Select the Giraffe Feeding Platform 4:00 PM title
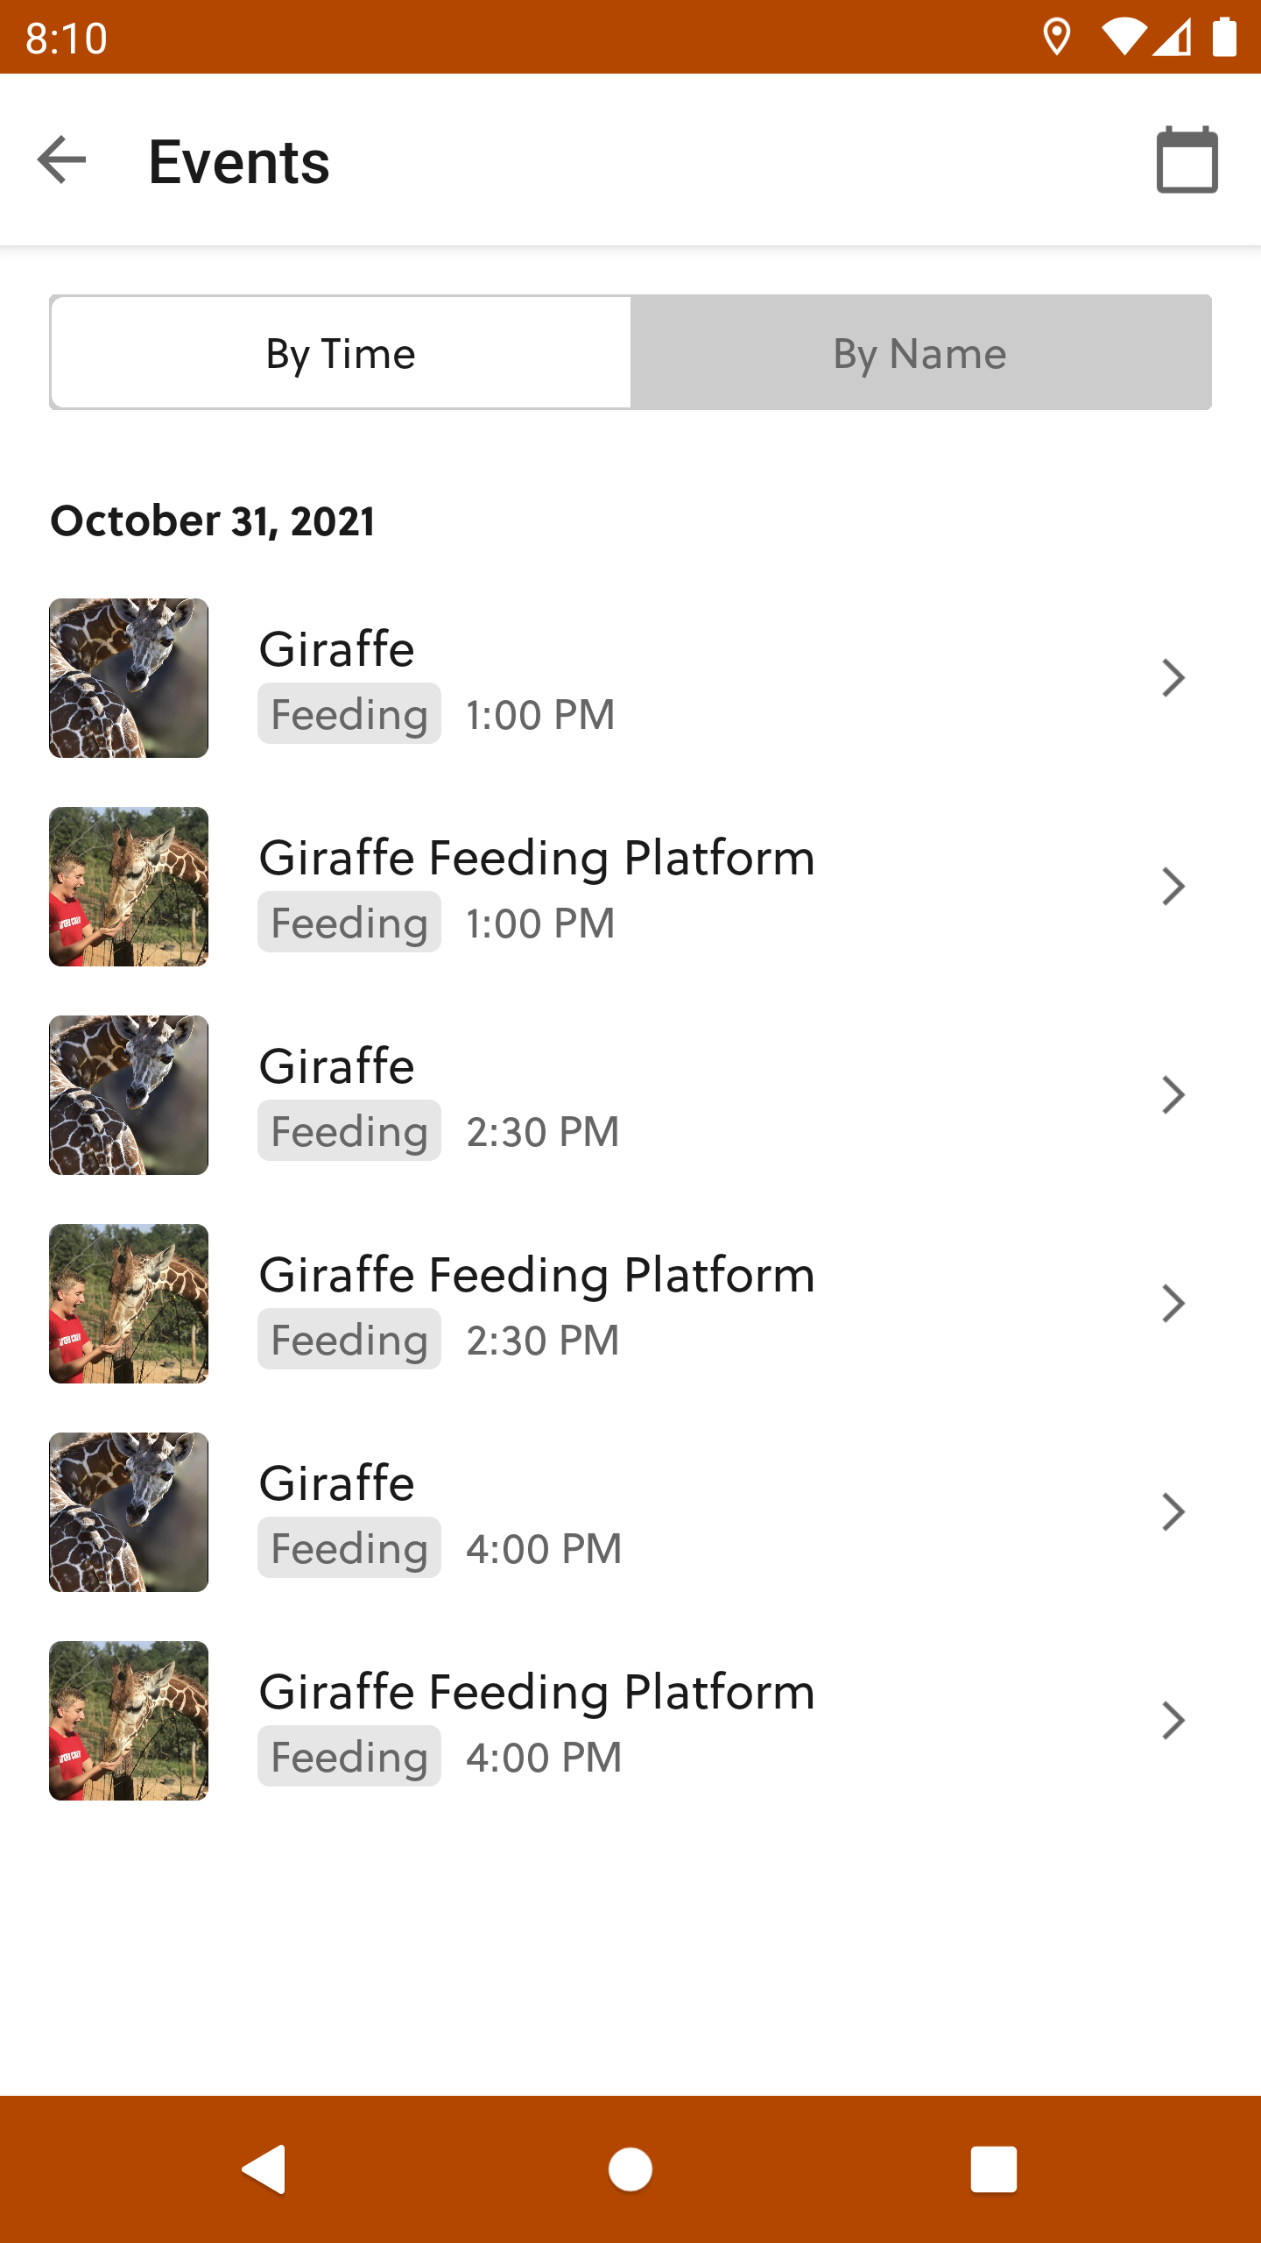Image resolution: width=1261 pixels, height=2243 pixels. tap(537, 1691)
